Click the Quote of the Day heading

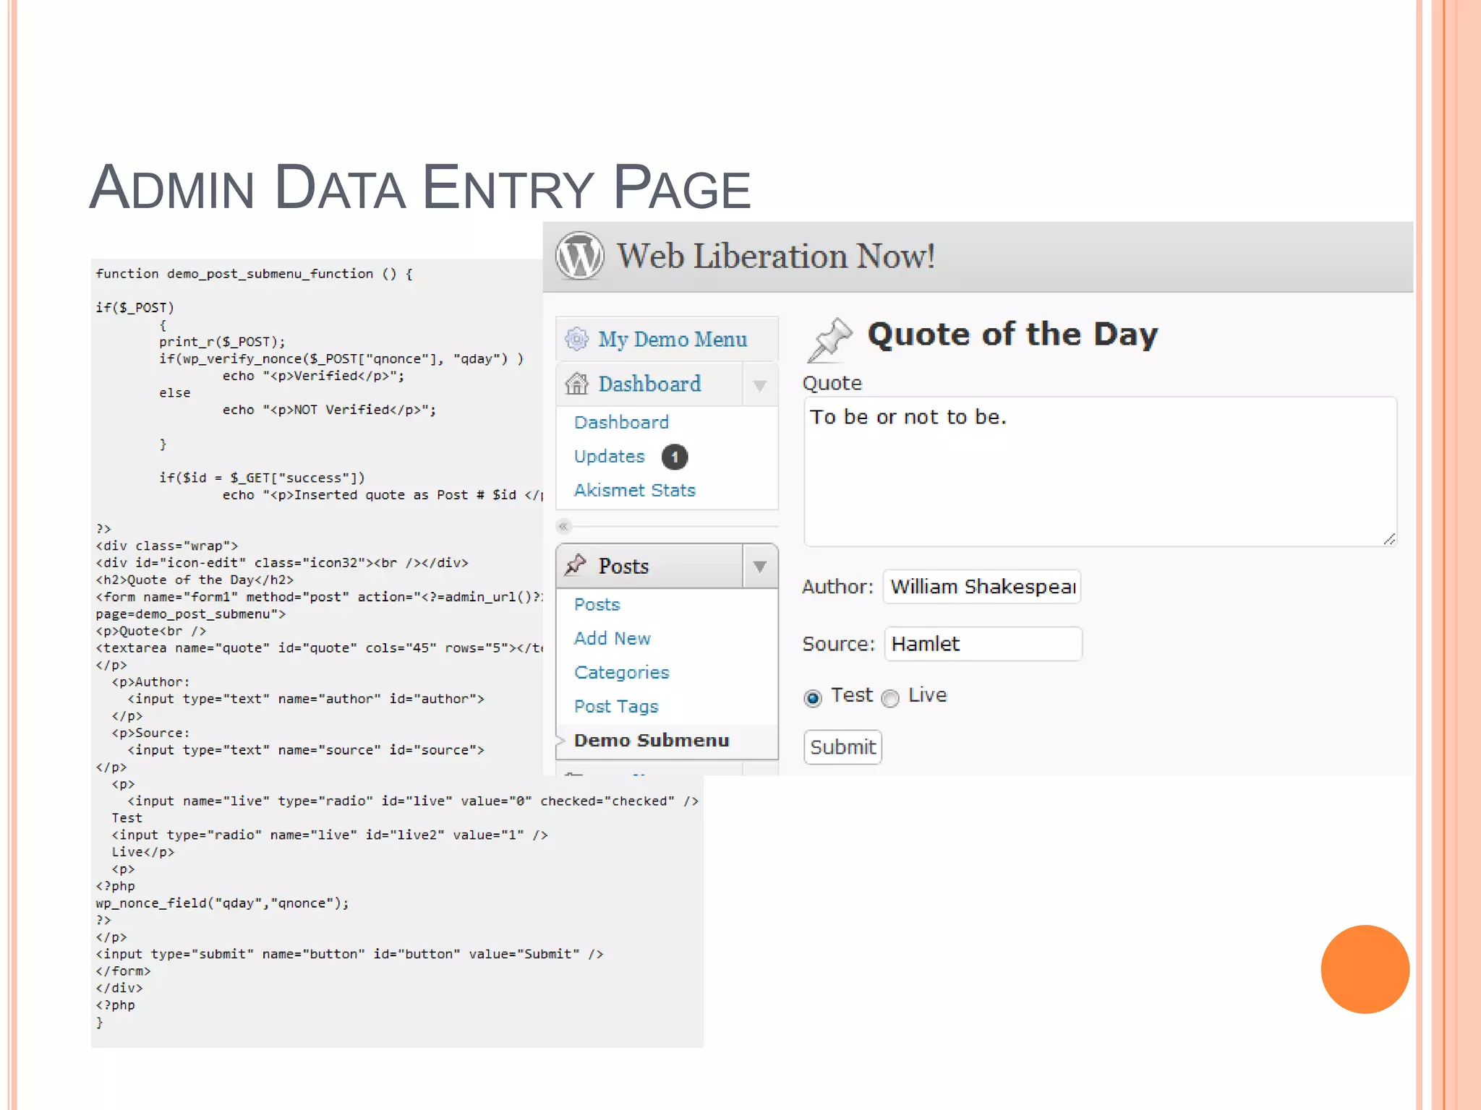(x=1012, y=335)
